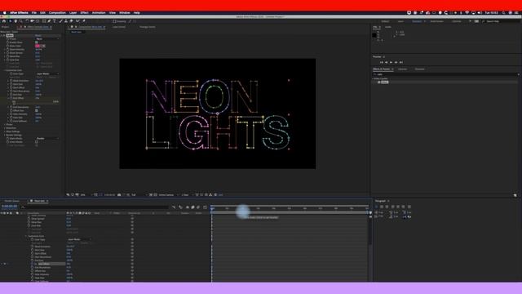Click the pink Glow Color swatch
The height and width of the screenshot is (294, 522).
38,46
